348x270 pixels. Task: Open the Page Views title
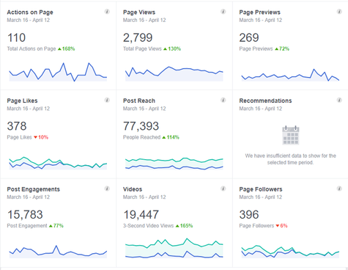tap(139, 12)
